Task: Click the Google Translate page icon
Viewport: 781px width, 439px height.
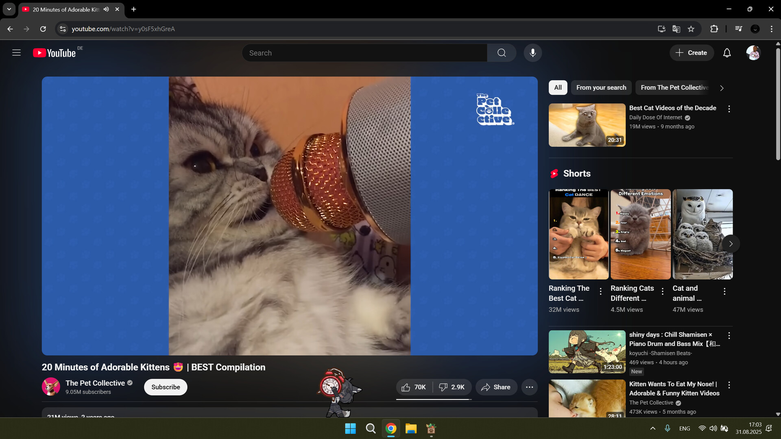Action: point(676,29)
